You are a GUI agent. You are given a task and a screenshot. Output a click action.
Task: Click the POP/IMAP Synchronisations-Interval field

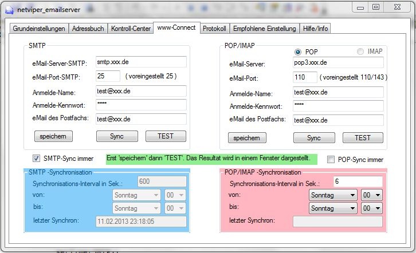pyautogui.click(x=358, y=181)
